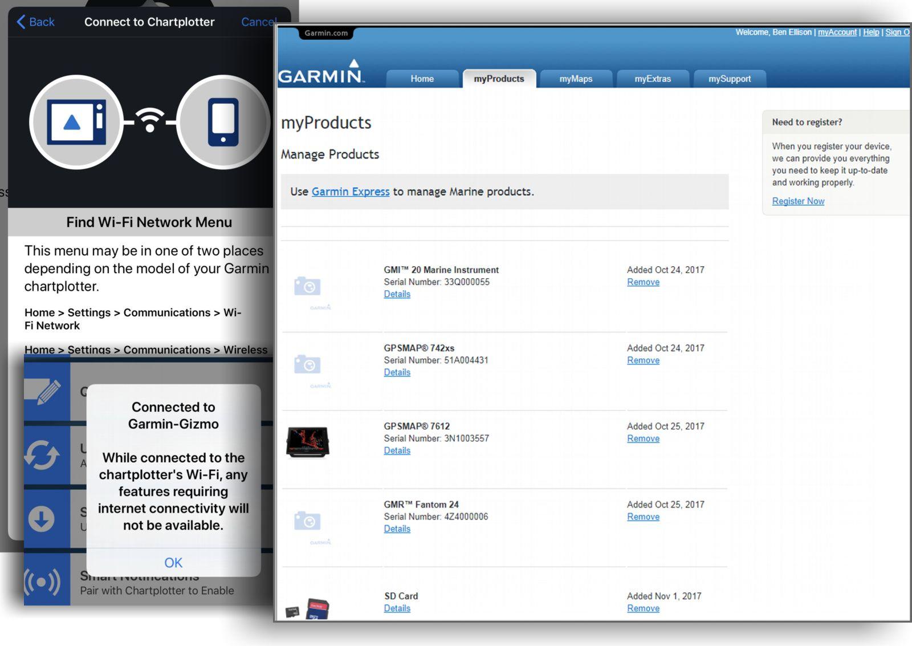Image resolution: width=912 pixels, height=646 pixels.
Task: Remove the GPSMAP 7612 product
Action: click(643, 438)
